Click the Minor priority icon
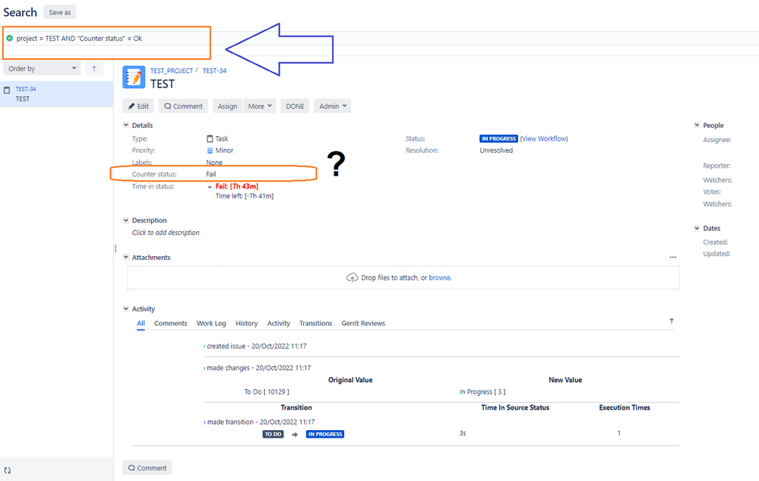Viewport: 759px width, 481px height. [x=210, y=150]
